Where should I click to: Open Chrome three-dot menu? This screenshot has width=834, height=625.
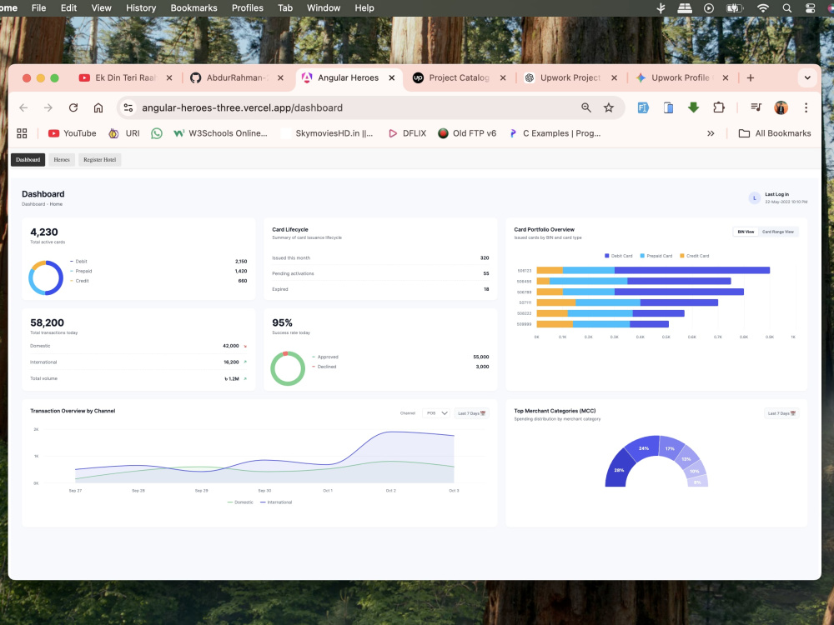click(x=806, y=107)
